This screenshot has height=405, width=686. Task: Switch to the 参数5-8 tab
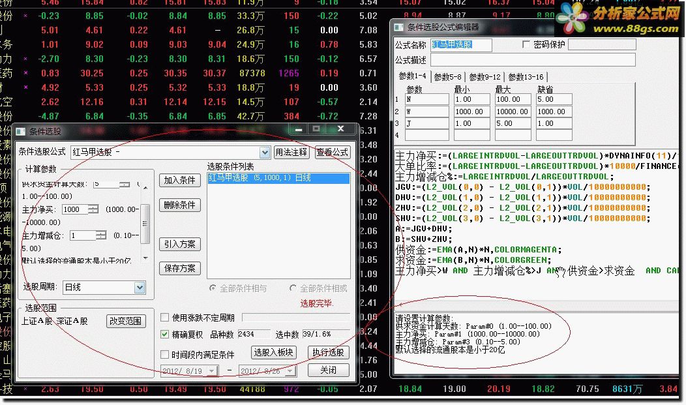[x=448, y=77]
